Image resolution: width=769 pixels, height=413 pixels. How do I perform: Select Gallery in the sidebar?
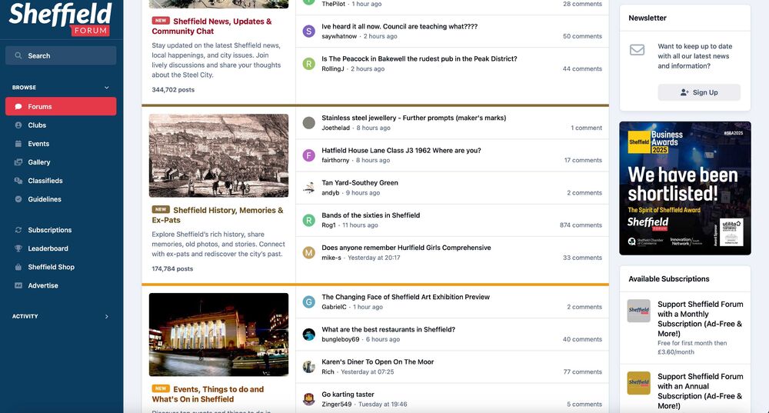(38, 162)
